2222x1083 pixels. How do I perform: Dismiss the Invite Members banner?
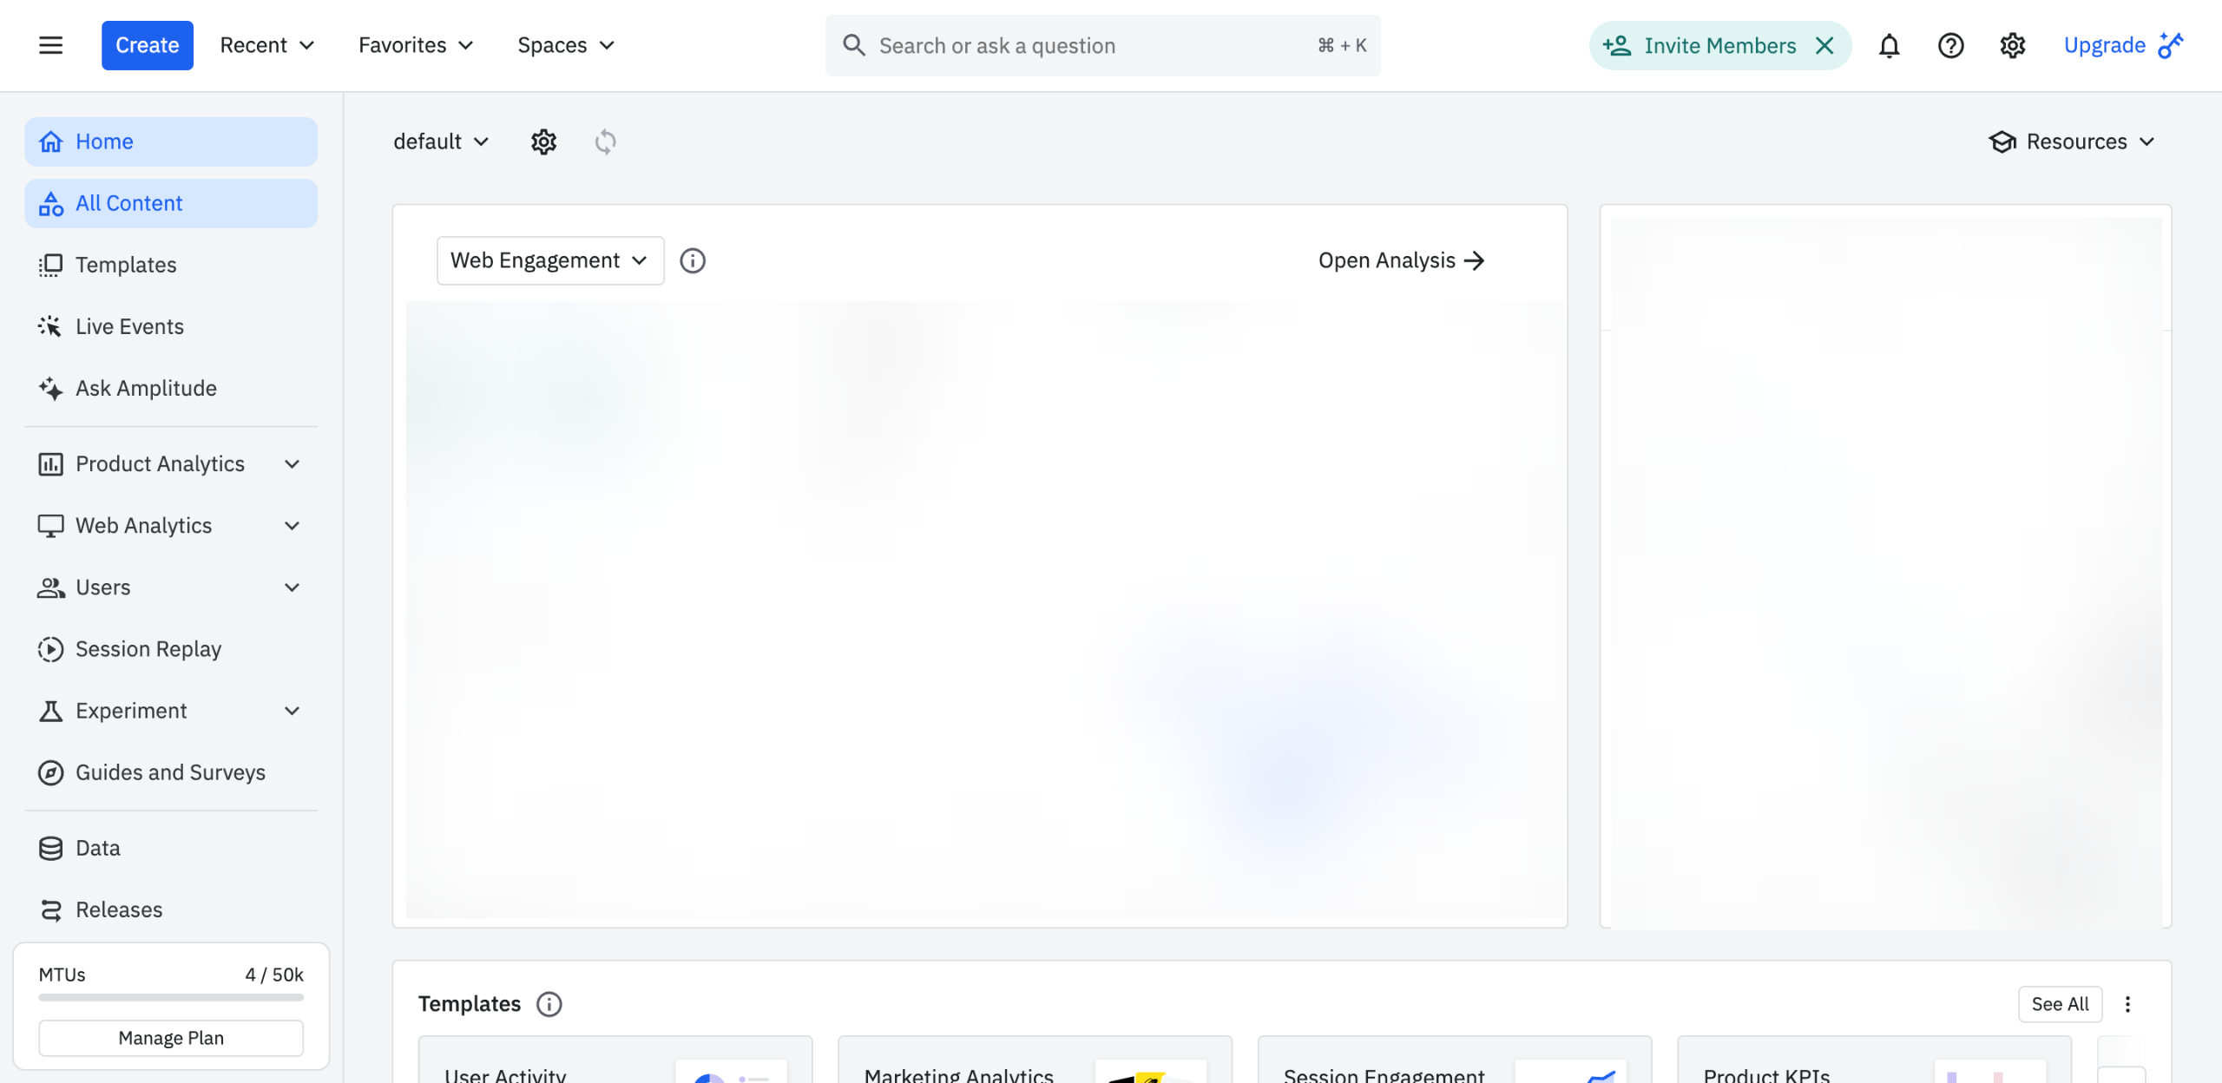(1824, 45)
